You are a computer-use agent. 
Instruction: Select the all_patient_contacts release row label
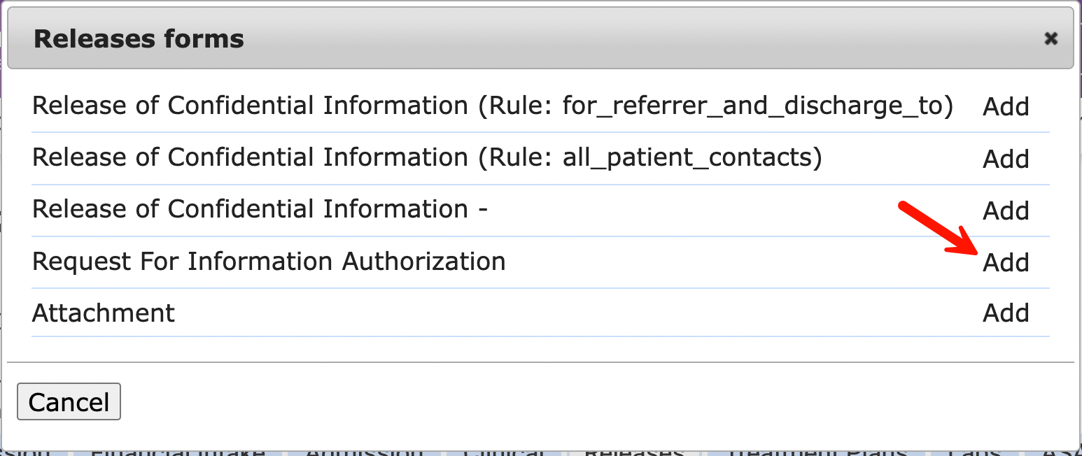click(x=427, y=159)
